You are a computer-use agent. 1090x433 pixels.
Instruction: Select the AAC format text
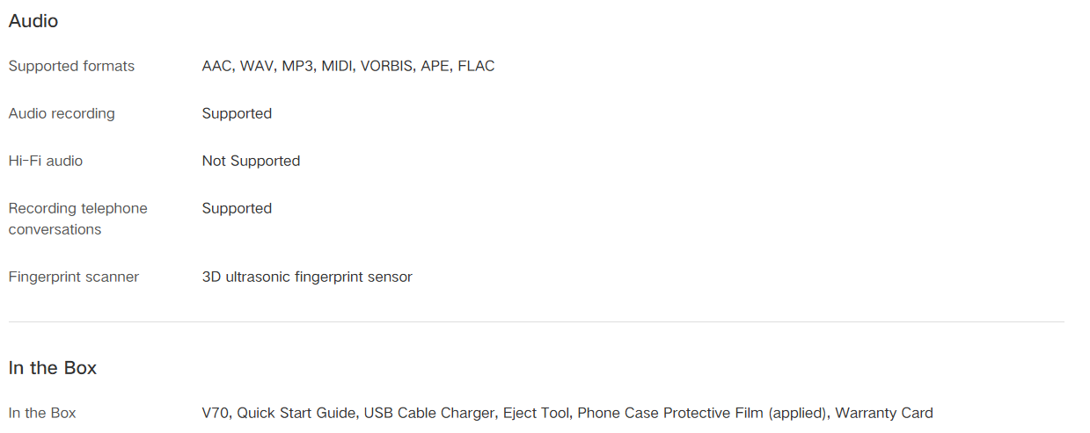tap(218, 66)
